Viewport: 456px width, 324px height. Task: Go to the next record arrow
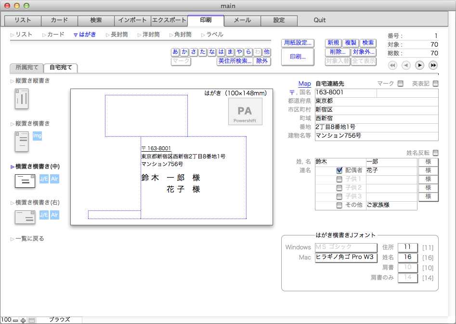click(x=420, y=65)
